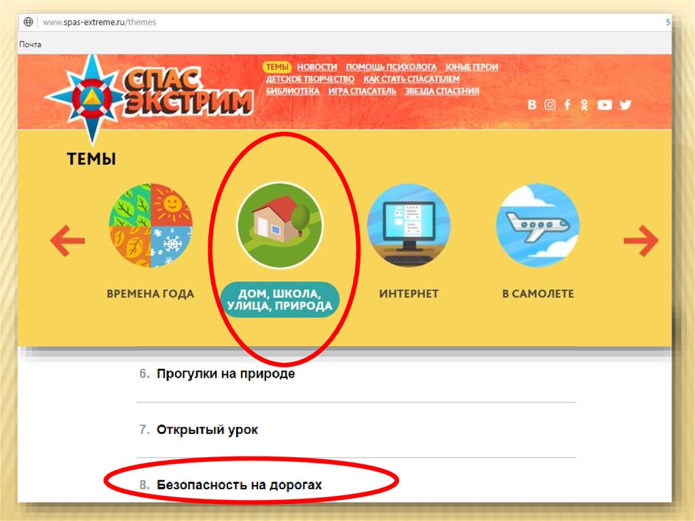This screenshot has width=695, height=521.
Task: Open the Интернет computer theme image
Action: point(409,226)
